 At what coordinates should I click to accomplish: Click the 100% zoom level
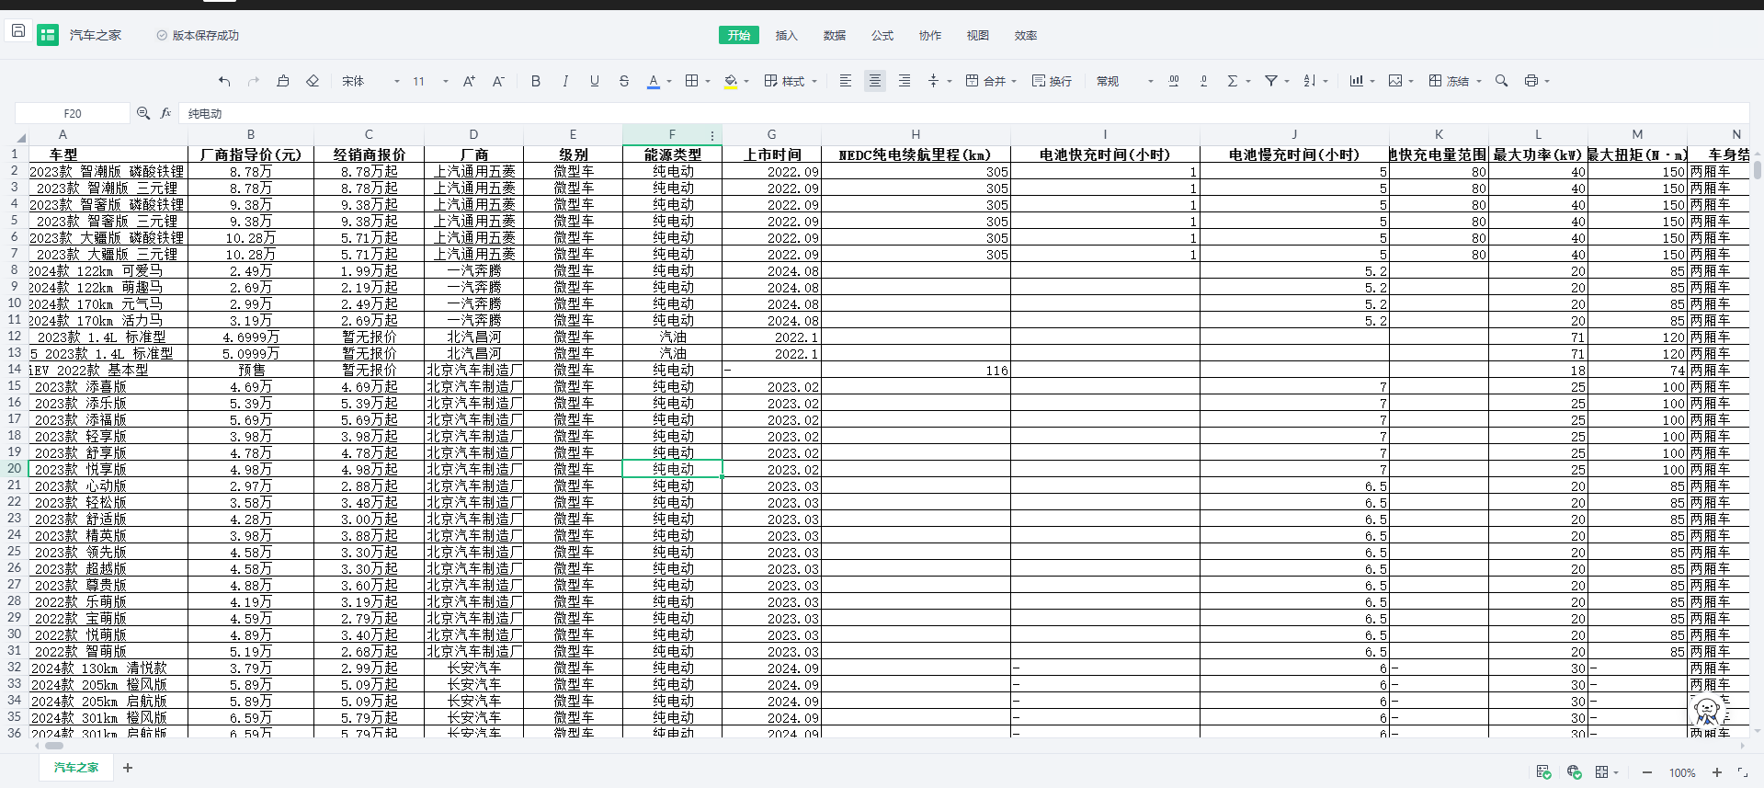click(x=1682, y=772)
